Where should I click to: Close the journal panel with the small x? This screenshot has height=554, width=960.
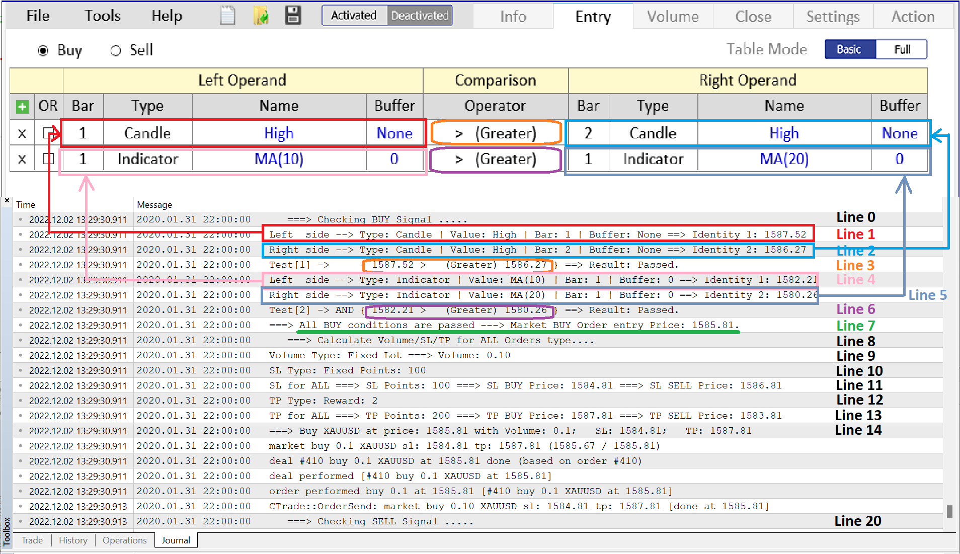click(7, 200)
